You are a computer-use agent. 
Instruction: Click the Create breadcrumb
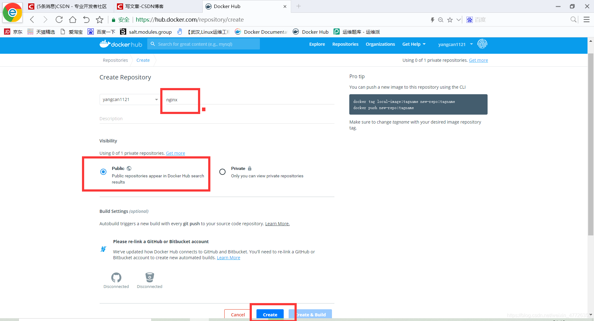pos(143,60)
